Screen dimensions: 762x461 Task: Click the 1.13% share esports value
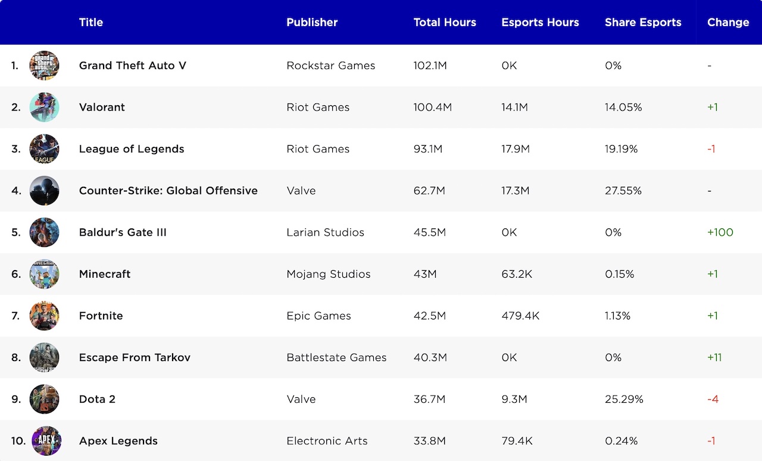(x=618, y=316)
